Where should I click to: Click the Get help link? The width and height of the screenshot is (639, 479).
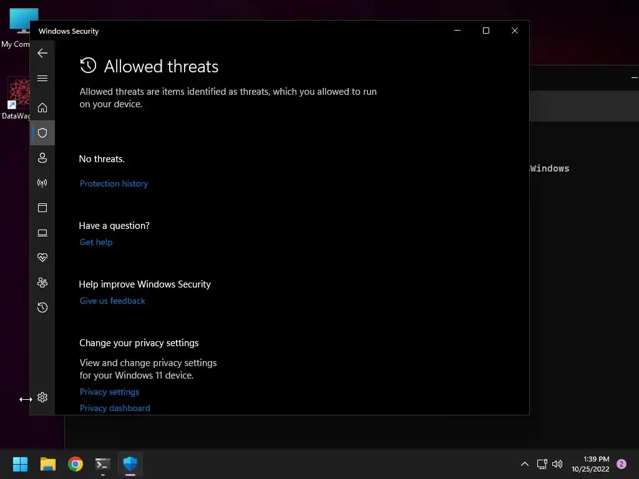(96, 242)
